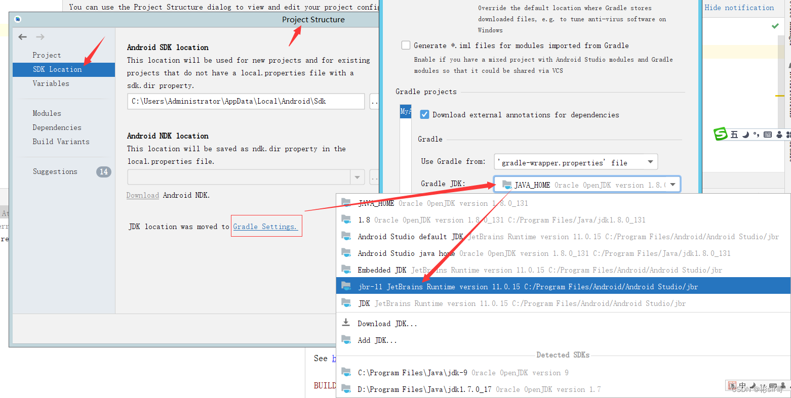Click the Android SDK location path field
The height and width of the screenshot is (398, 791).
click(246, 101)
